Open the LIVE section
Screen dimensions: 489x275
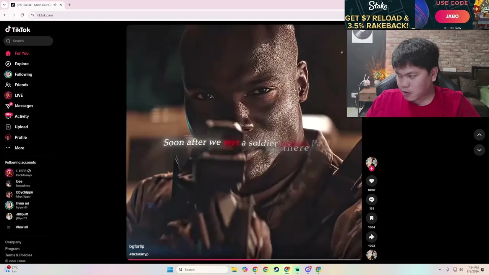pos(14,95)
